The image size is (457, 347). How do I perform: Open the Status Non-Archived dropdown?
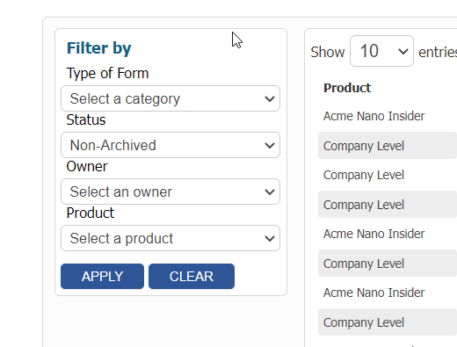click(170, 145)
